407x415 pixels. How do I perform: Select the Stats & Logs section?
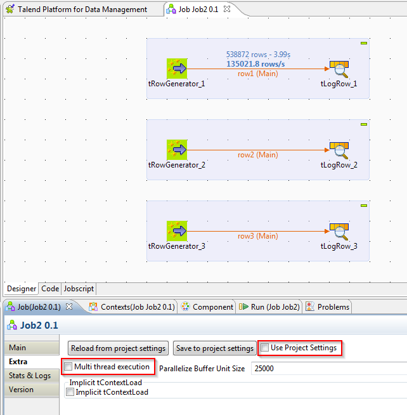click(x=32, y=376)
